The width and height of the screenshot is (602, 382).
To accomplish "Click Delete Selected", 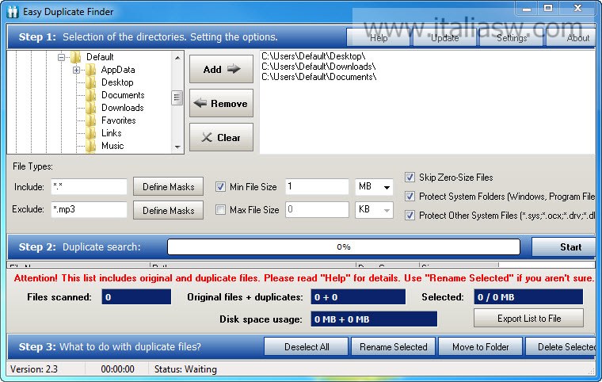I will [561, 346].
